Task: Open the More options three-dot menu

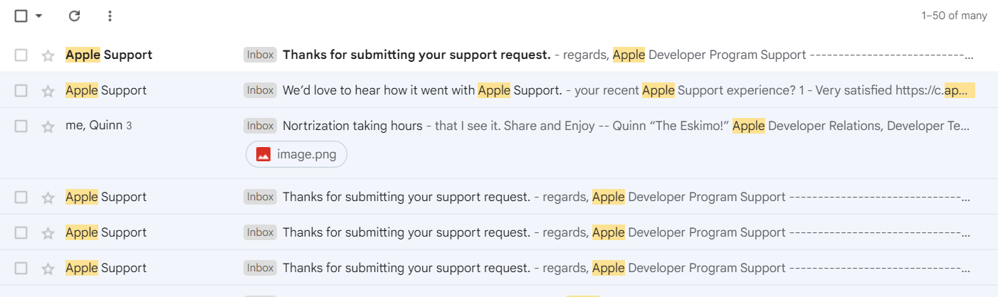Action: (109, 16)
